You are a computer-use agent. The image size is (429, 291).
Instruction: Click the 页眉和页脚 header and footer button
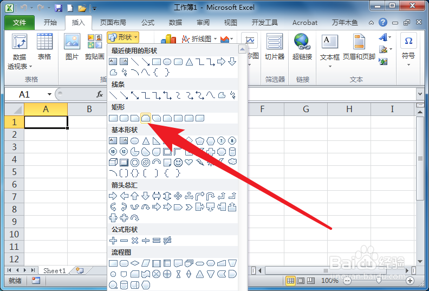[x=359, y=47]
